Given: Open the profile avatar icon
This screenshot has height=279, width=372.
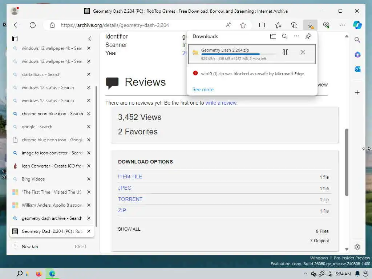Looking at the screenshot, I should 15,11.
